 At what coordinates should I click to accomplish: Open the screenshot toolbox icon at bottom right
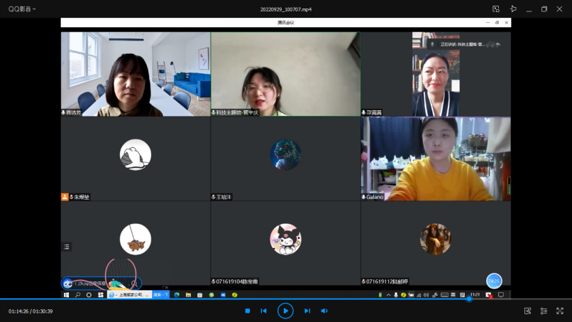(x=527, y=311)
